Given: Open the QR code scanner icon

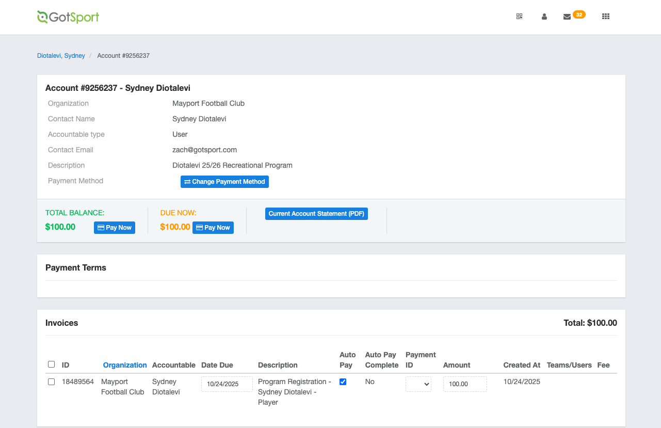Looking at the screenshot, I should (519, 17).
